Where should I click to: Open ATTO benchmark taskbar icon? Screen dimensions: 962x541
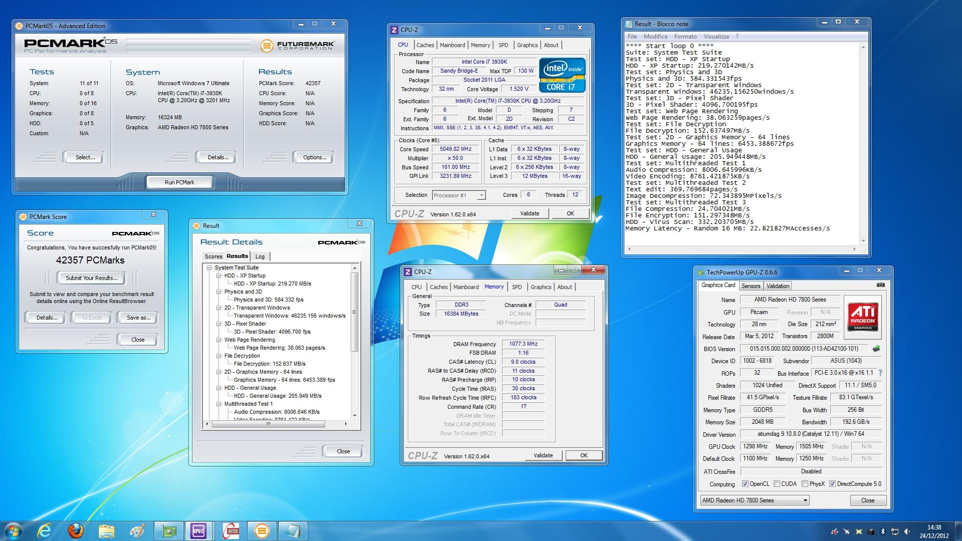pos(232,531)
